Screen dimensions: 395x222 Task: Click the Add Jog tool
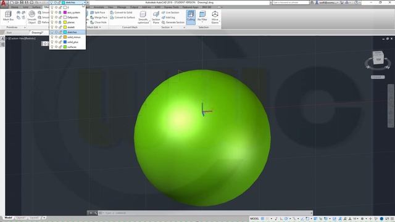click(x=168, y=17)
